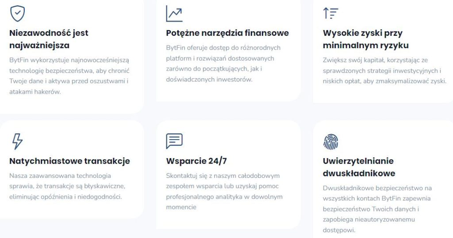Click the 'Wsparcie 24/7' heading
Image resolution: width=453 pixels, height=238 pixels.
[196, 161]
